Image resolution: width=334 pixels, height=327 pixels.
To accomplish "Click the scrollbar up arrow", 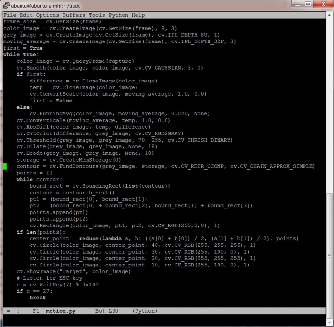I will click(x=329, y=16).
